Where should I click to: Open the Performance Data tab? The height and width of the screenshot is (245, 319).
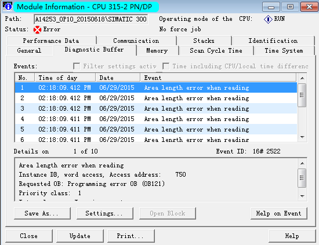tap(51, 41)
